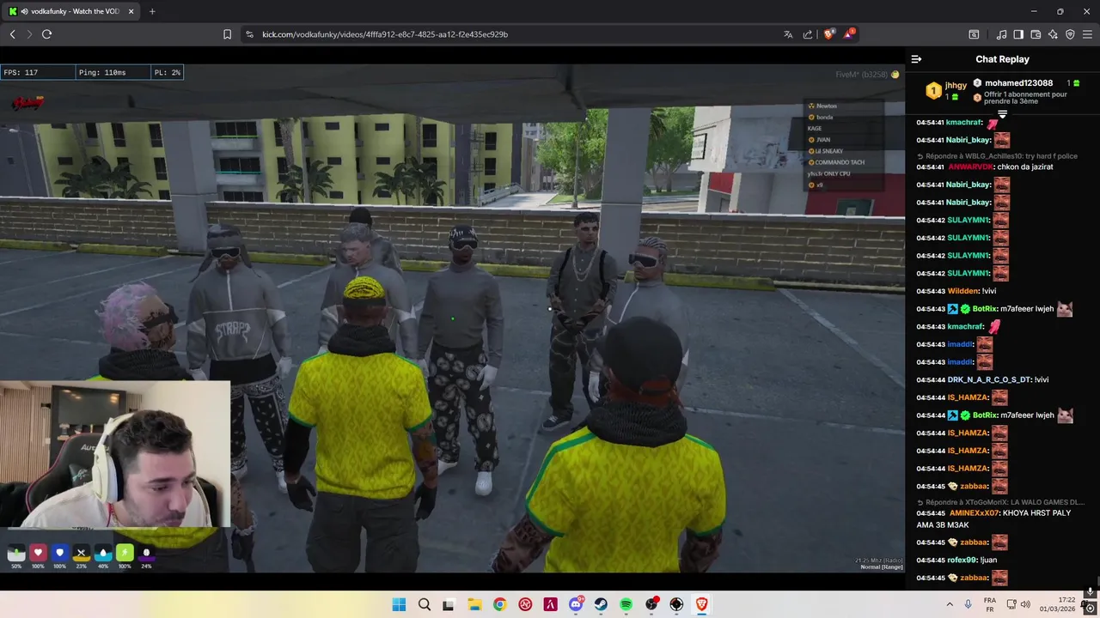The height and width of the screenshot is (618, 1100).
Task: Launch Google Chrome from taskbar
Action: 500,604
